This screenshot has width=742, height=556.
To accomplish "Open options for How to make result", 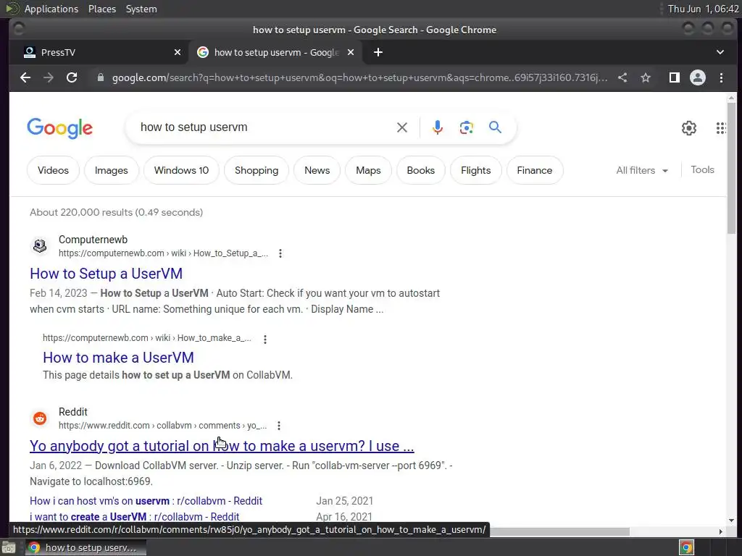I will coord(265,339).
